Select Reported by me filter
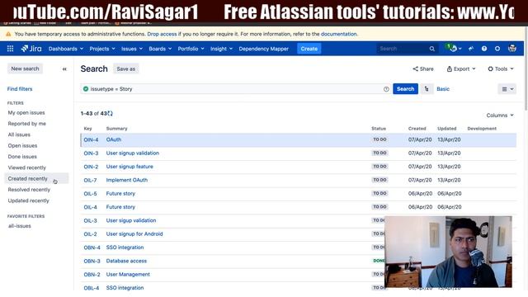528x297 pixels. (27, 124)
